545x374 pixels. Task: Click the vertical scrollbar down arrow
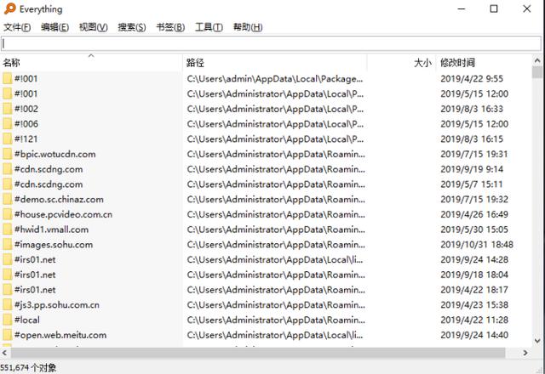[x=537, y=341]
